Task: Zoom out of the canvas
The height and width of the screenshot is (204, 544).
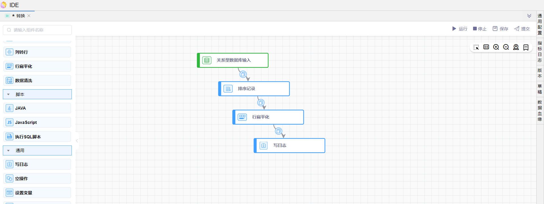Action: (x=506, y=47)
